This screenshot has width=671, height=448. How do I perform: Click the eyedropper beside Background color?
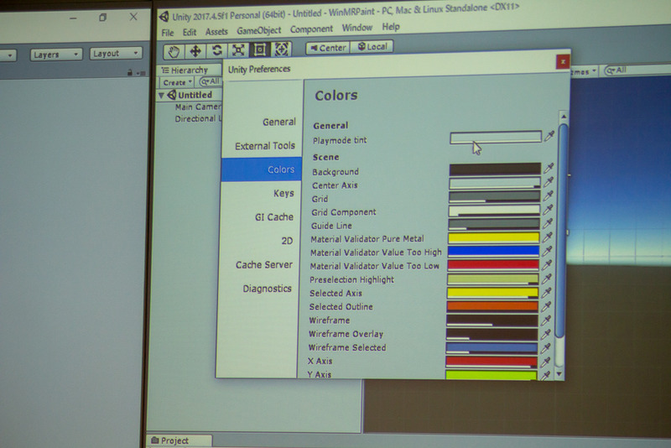point(549,170)
